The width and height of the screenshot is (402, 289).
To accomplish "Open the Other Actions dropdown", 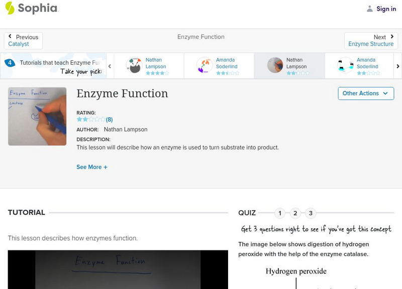I will 365,93.
